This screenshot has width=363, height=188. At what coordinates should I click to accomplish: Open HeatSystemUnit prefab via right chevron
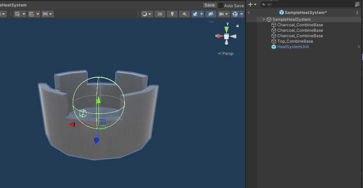[359, 47]
